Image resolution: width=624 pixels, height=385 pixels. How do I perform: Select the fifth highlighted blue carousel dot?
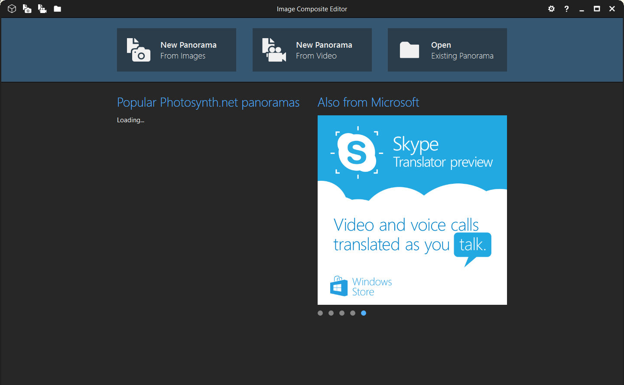364,313
